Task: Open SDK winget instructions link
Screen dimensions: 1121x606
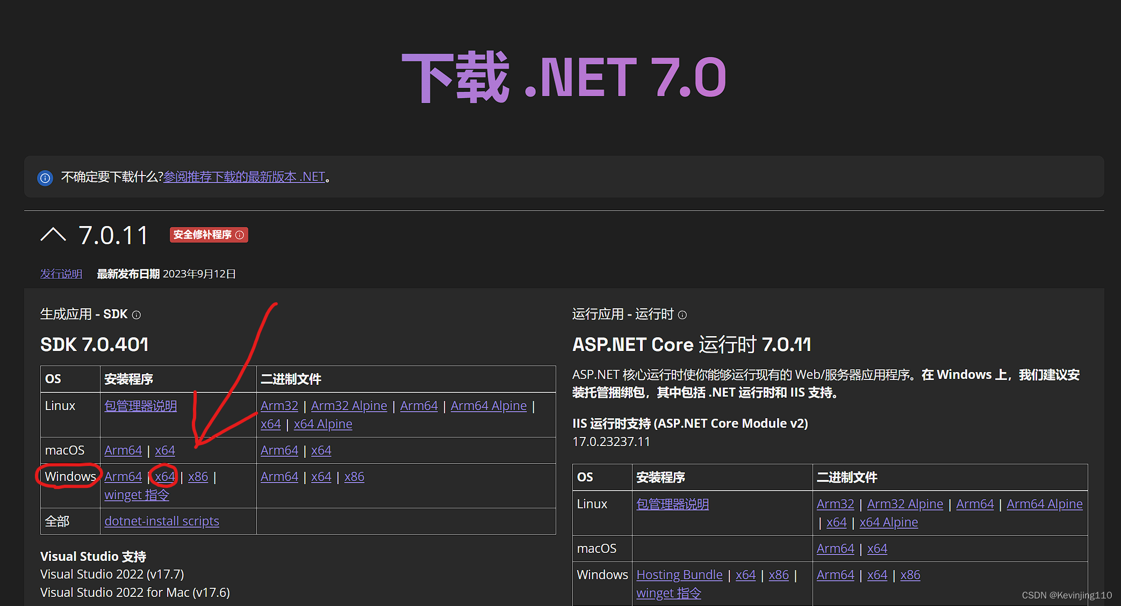Action: coord(136,495)
